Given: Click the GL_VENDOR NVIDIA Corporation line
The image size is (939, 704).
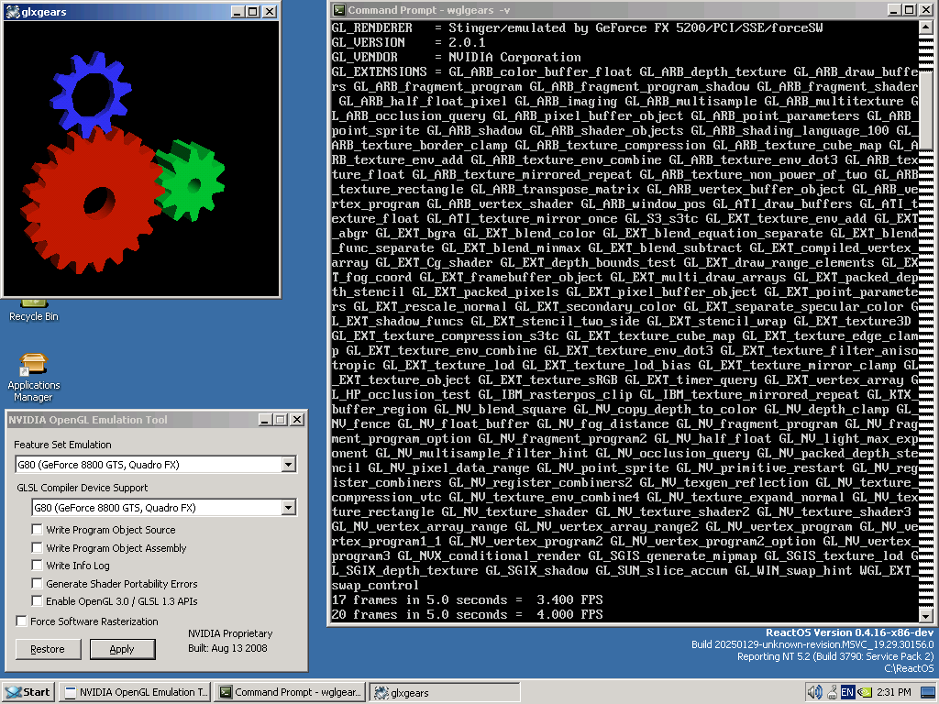Looking at the screenshot, I should point(457,58).
